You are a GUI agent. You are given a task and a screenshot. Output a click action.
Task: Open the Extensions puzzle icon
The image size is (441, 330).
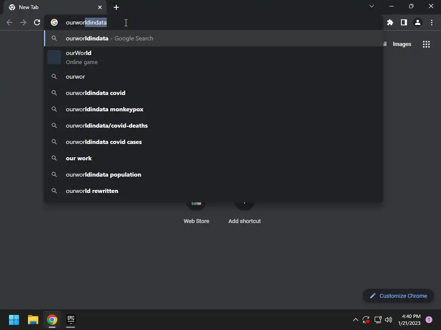(x=390, y=22)
